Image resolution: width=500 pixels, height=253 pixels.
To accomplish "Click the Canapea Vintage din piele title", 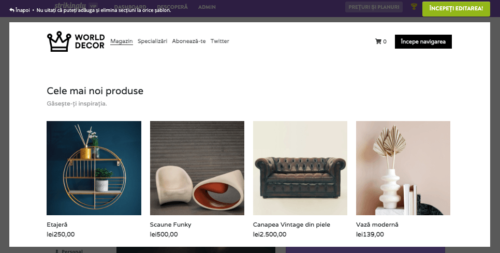I will click(291, 225).
